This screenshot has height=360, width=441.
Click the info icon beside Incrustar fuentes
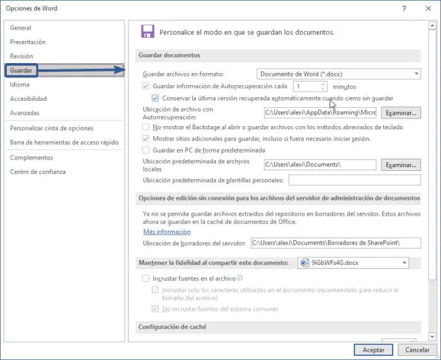coord(239,278)
